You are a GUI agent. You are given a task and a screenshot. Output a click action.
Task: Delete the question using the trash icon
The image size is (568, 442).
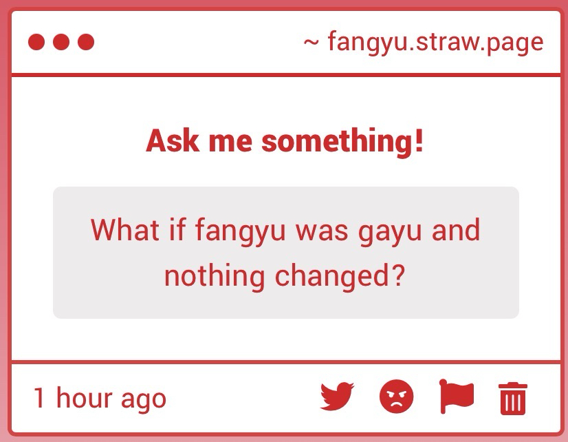513,398
